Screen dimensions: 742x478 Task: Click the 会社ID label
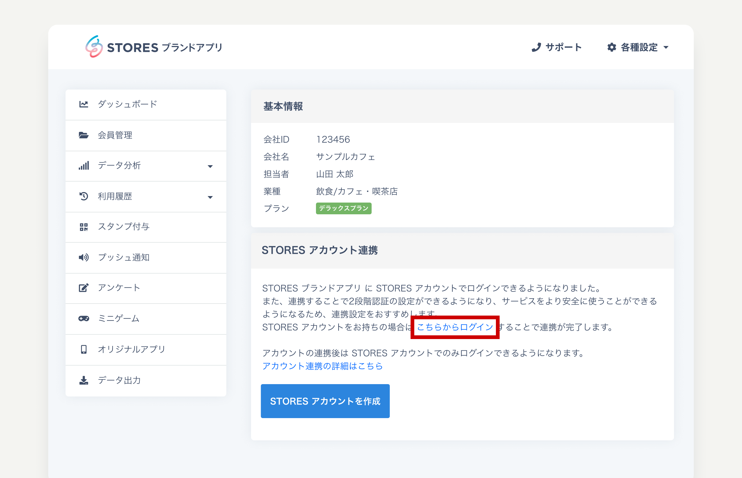(x=276, y=139)
